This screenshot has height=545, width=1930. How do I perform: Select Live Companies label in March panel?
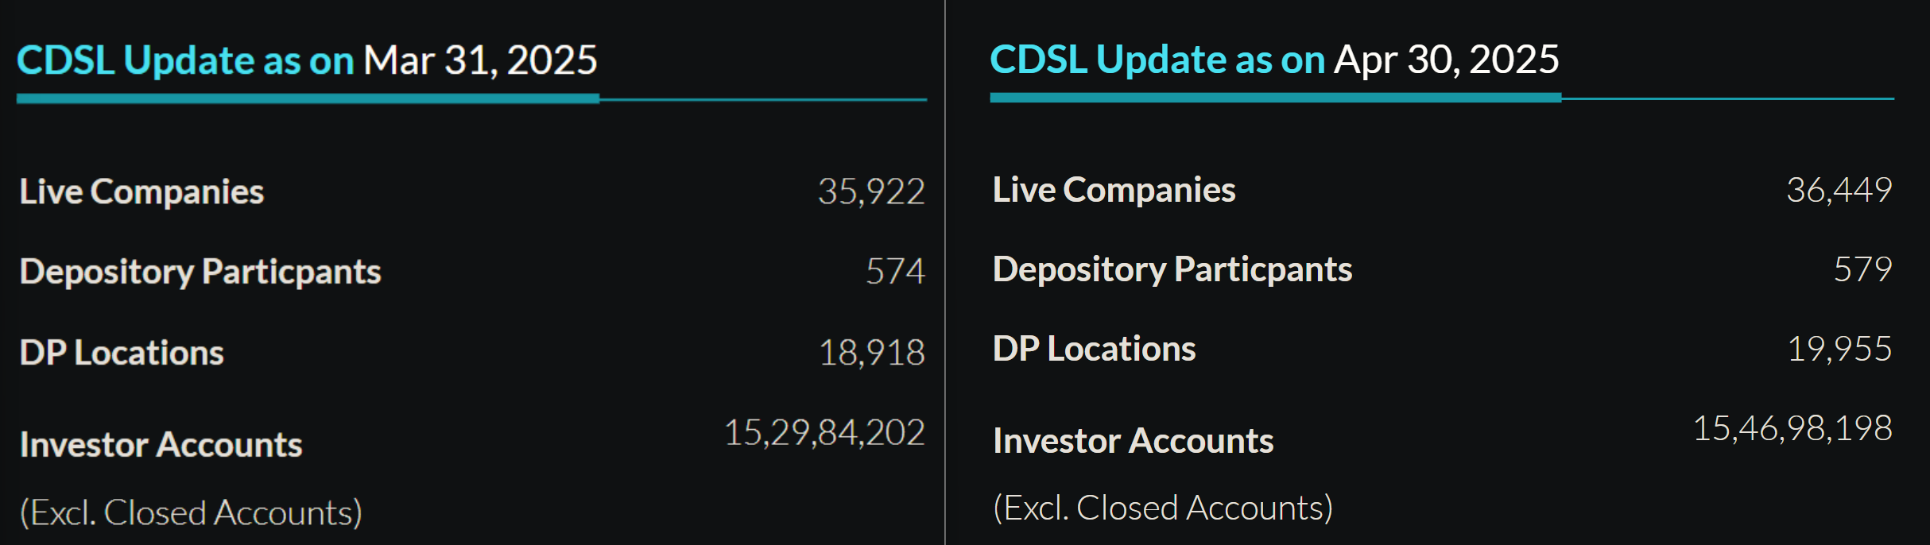[141, 191]
